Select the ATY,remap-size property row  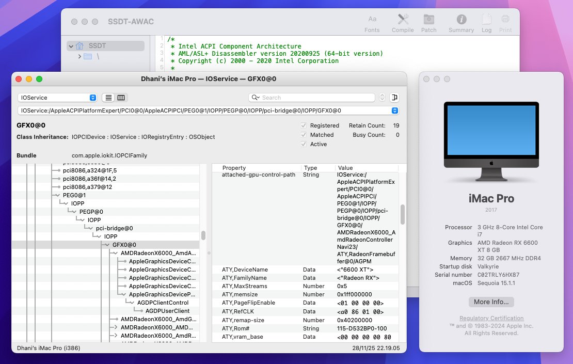coord(305,320)
